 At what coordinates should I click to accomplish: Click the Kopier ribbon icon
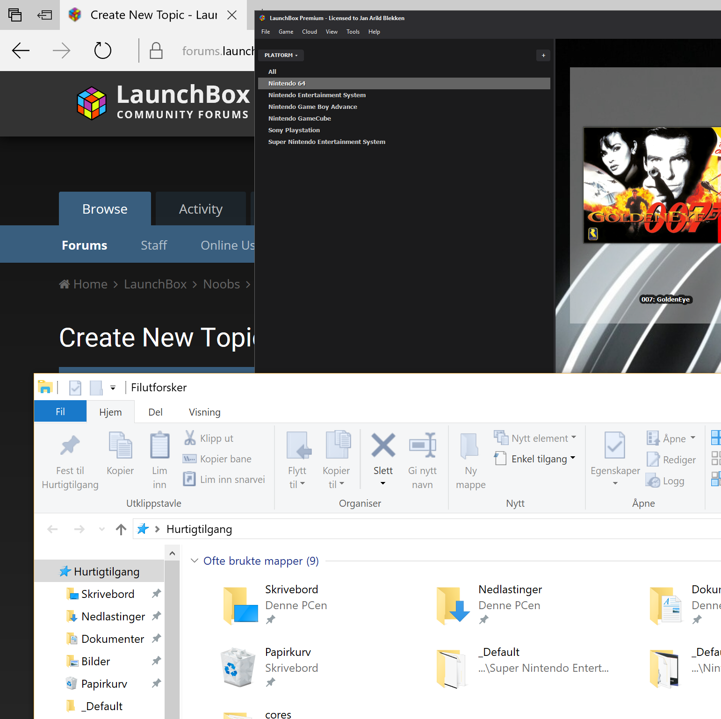click(x=120, y=445)
